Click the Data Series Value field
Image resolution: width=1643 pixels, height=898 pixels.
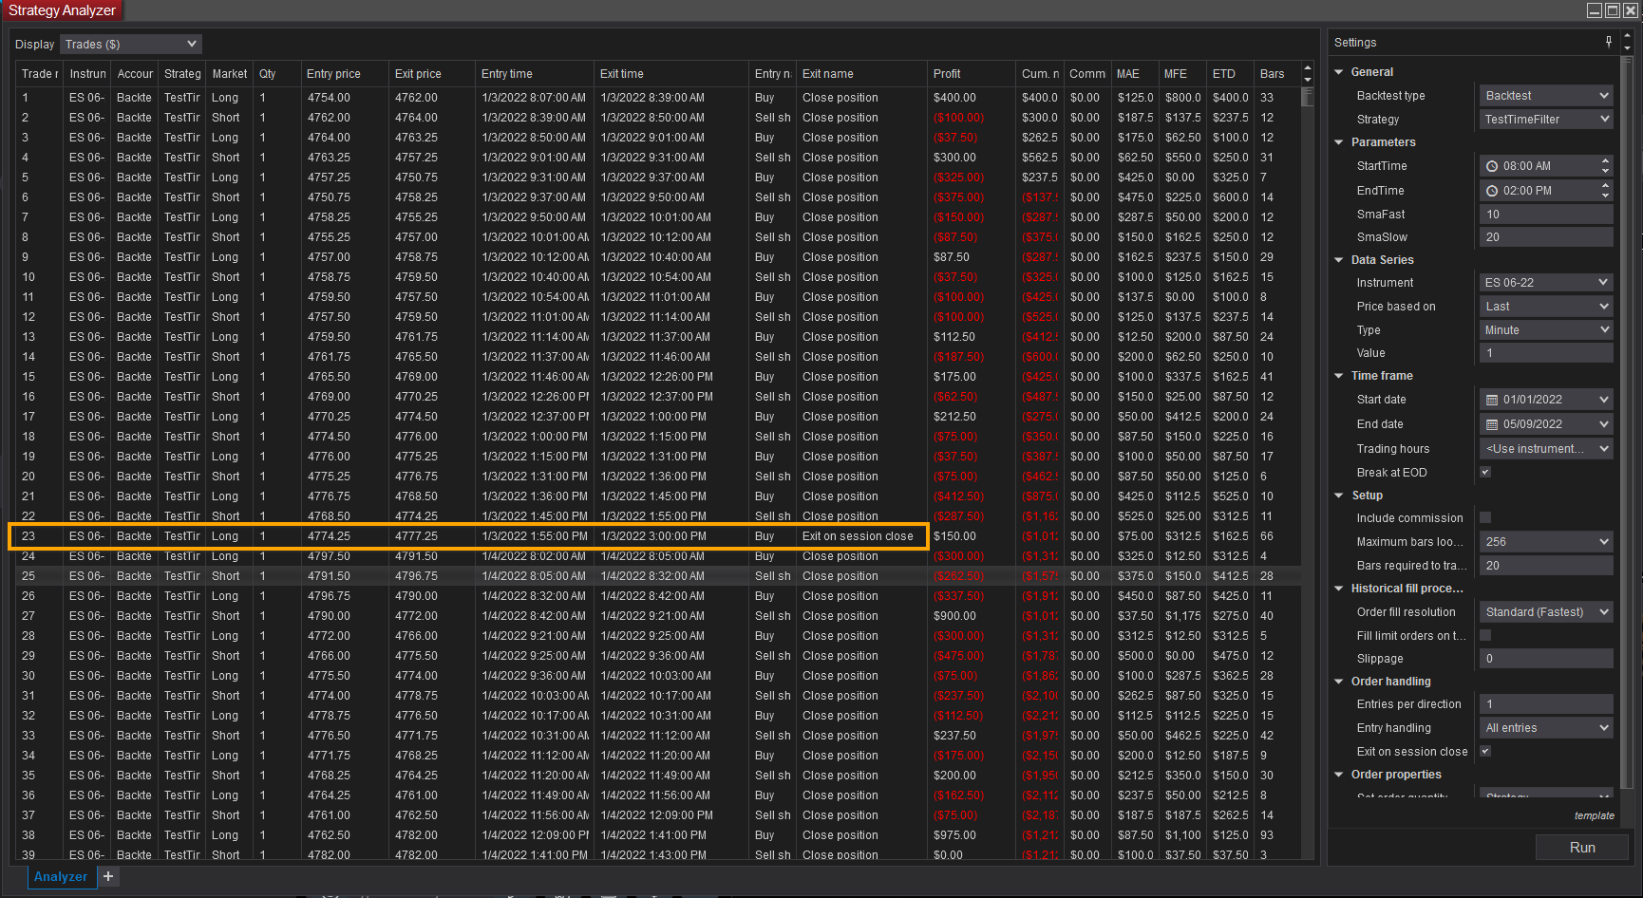[1546, 353]
